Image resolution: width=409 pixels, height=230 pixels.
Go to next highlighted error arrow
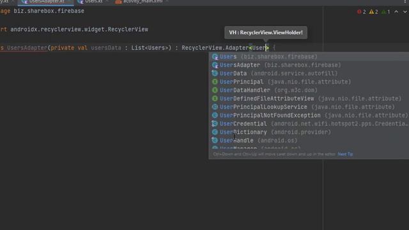[x=405, y=11]
